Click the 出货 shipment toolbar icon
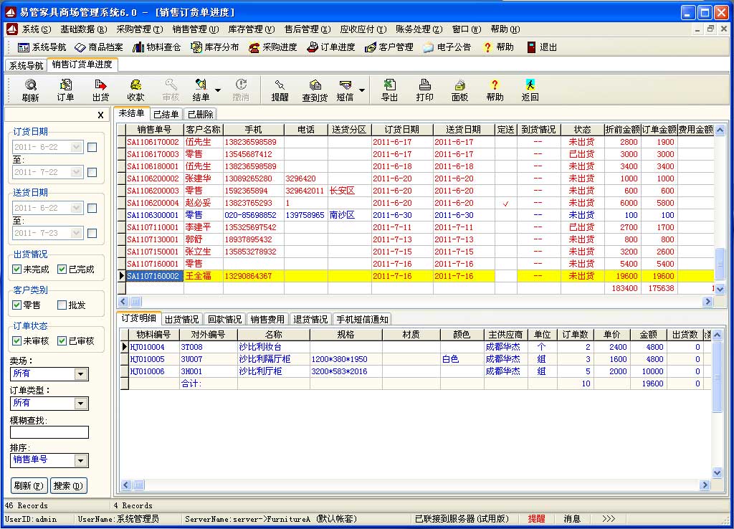 [x=100, y=90]
